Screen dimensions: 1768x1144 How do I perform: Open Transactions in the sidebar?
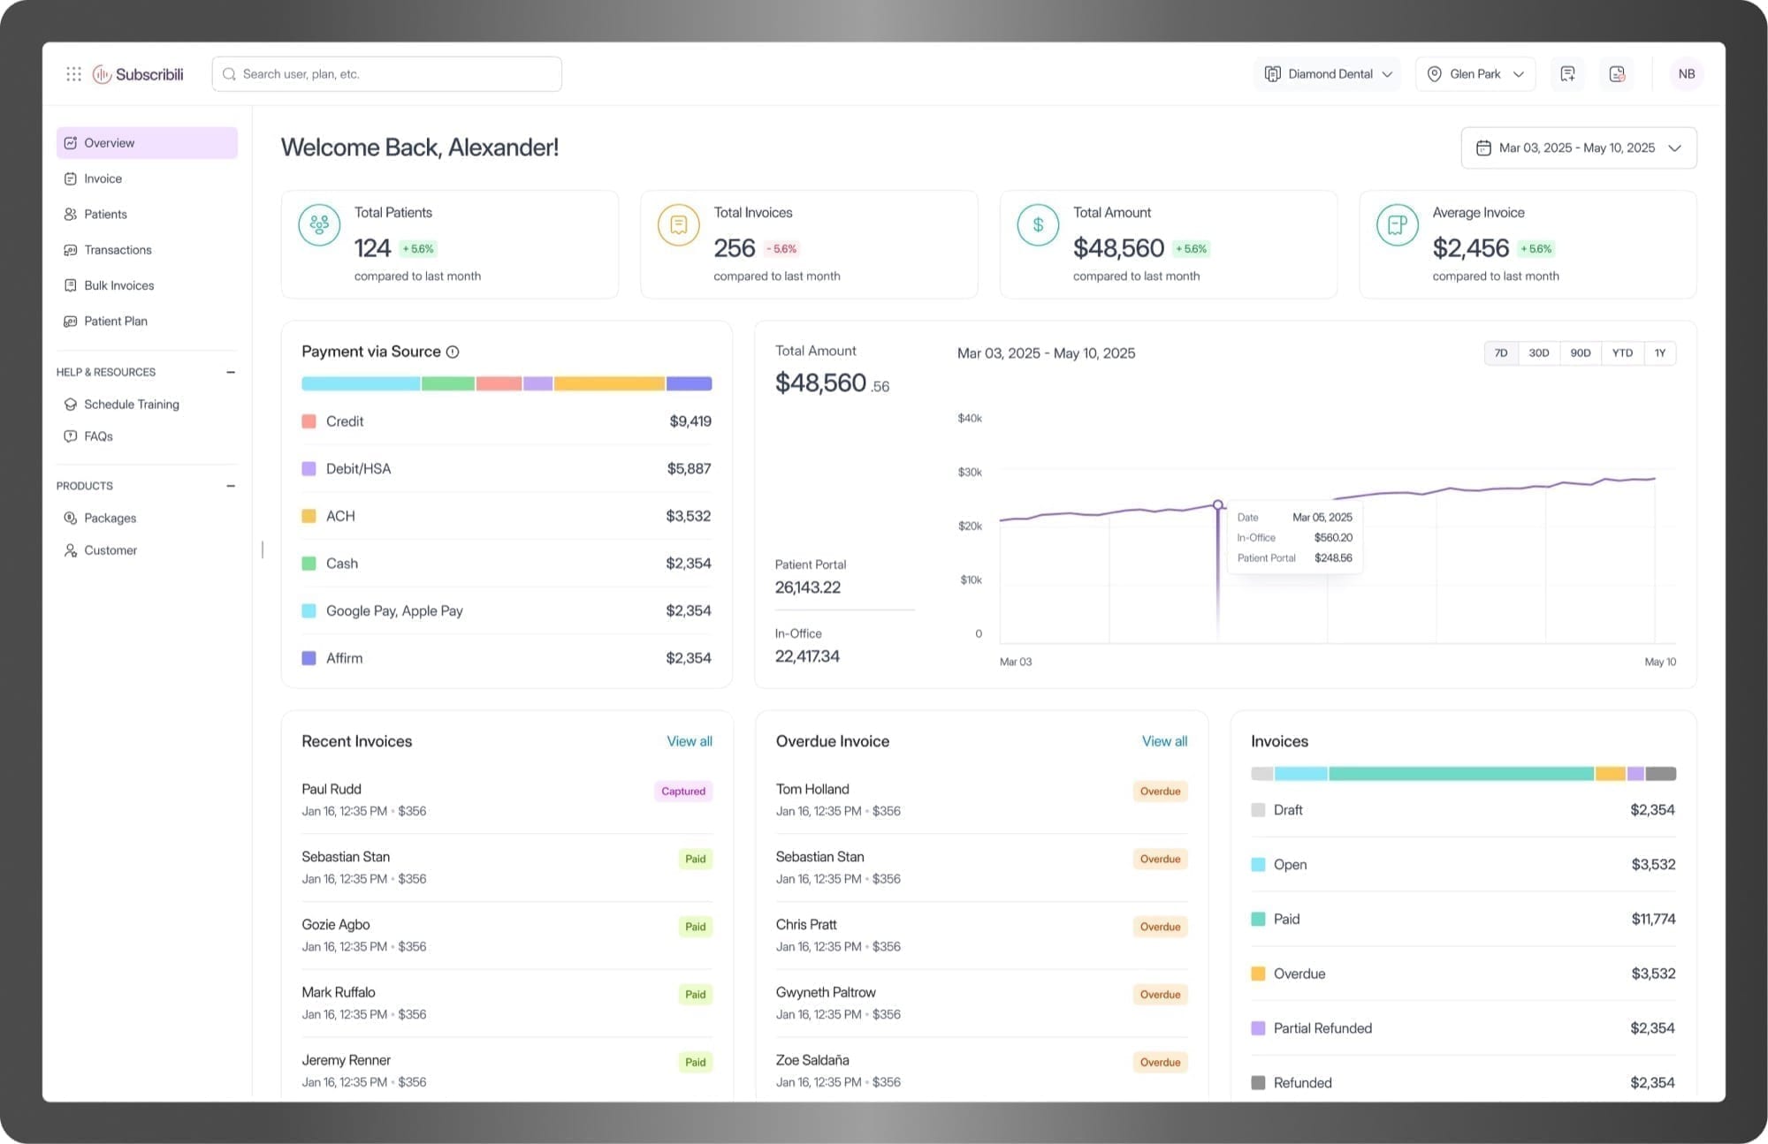pos(147,250)
